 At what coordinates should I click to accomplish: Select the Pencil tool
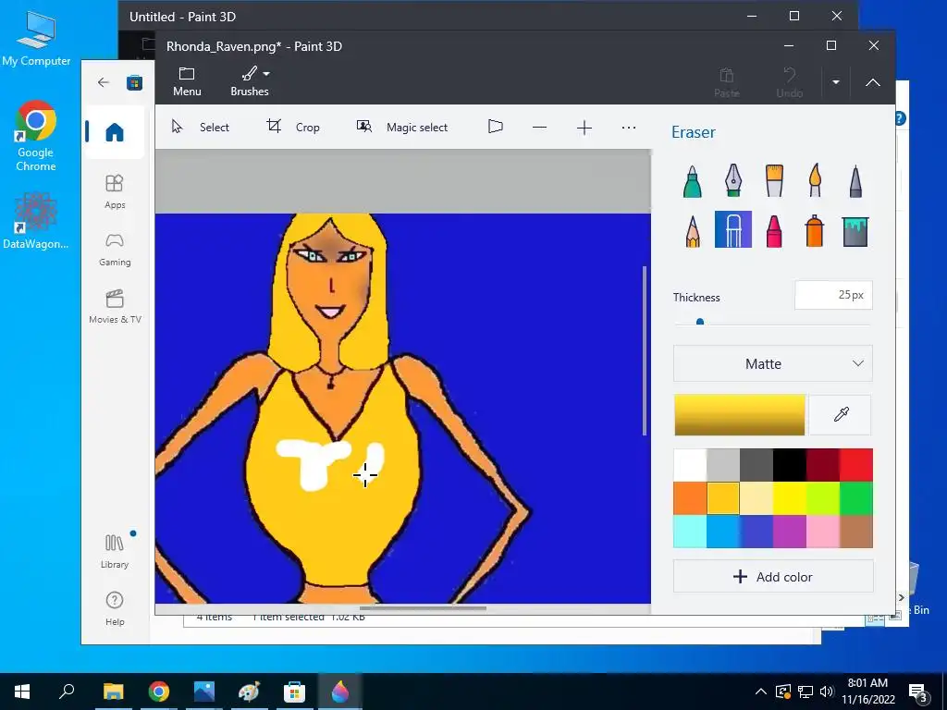tap(692, 230)
